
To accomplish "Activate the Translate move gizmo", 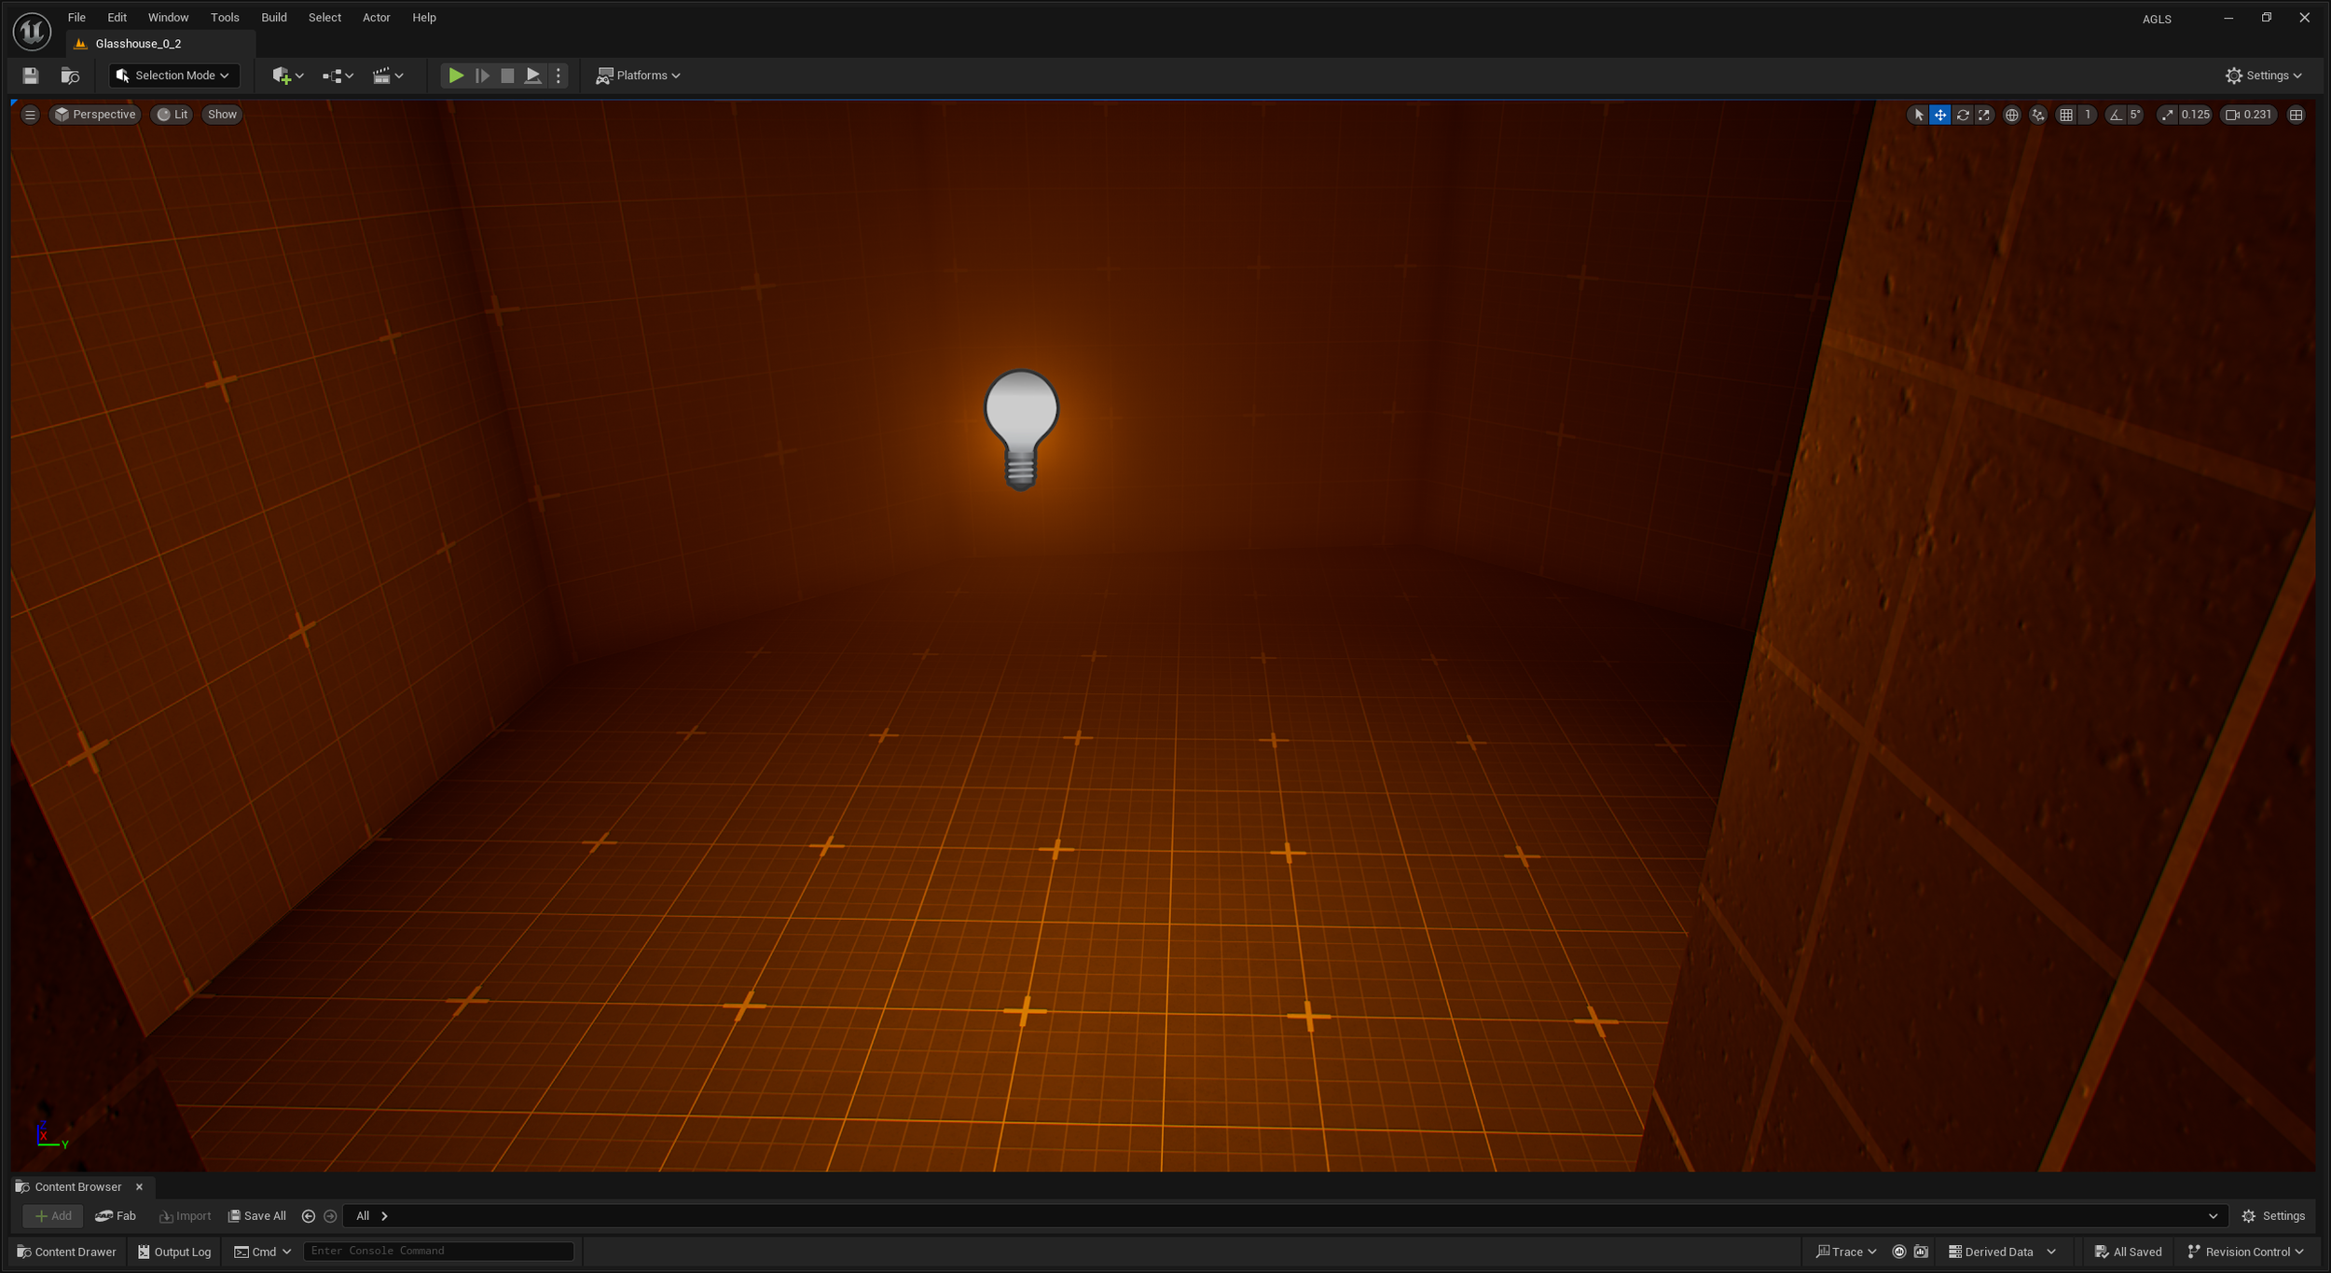I will click(x=1939, y=115).
